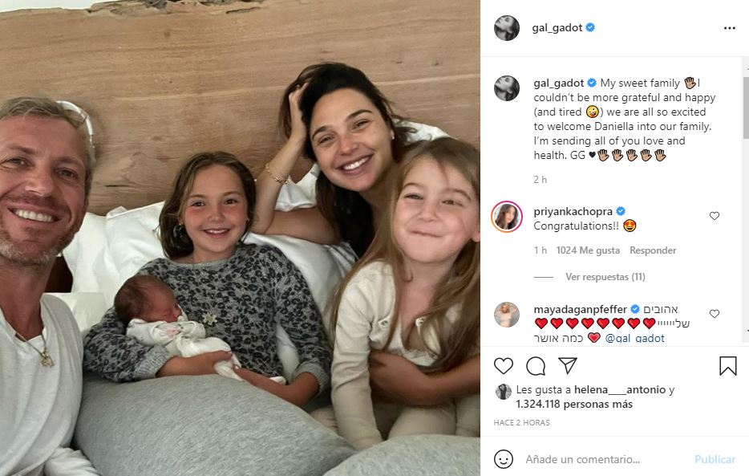The height and width of the screenshot is (476, 749).
Task: View the 1.324.118 personas más likes
Action: [x=574, y=405]
